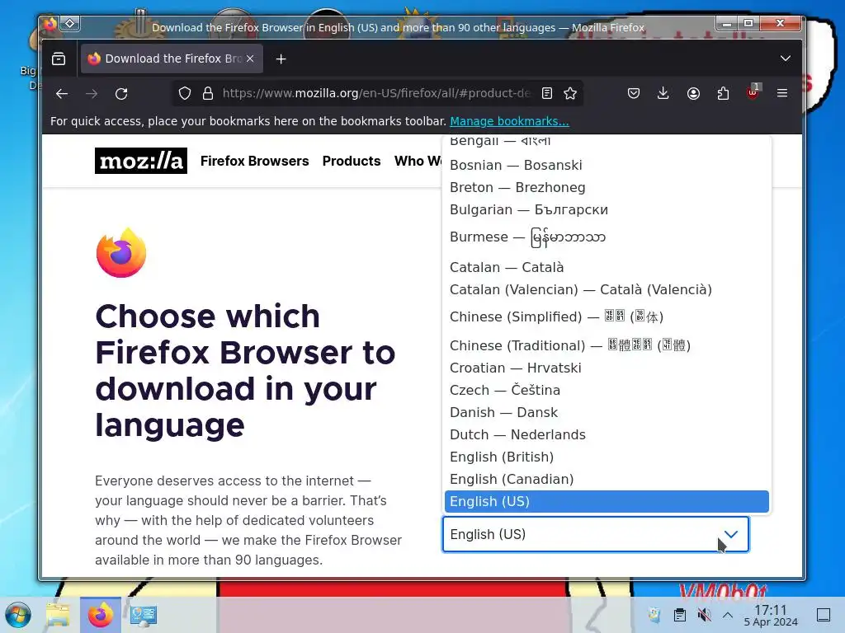Click the Manage bookmarks link
This screenshot has height=633, width=845.
click(509, 121)
